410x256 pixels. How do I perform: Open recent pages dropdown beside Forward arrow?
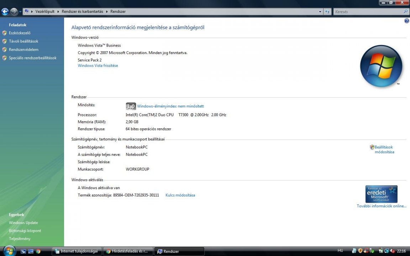point(20,12)
